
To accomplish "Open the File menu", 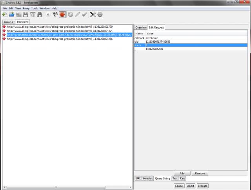I will [5, 8].
